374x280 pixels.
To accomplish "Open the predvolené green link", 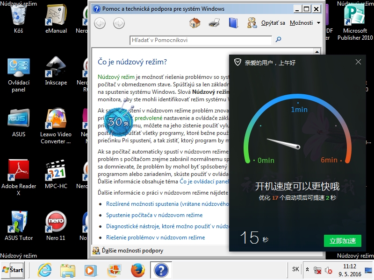I will [x=148, y=118].
